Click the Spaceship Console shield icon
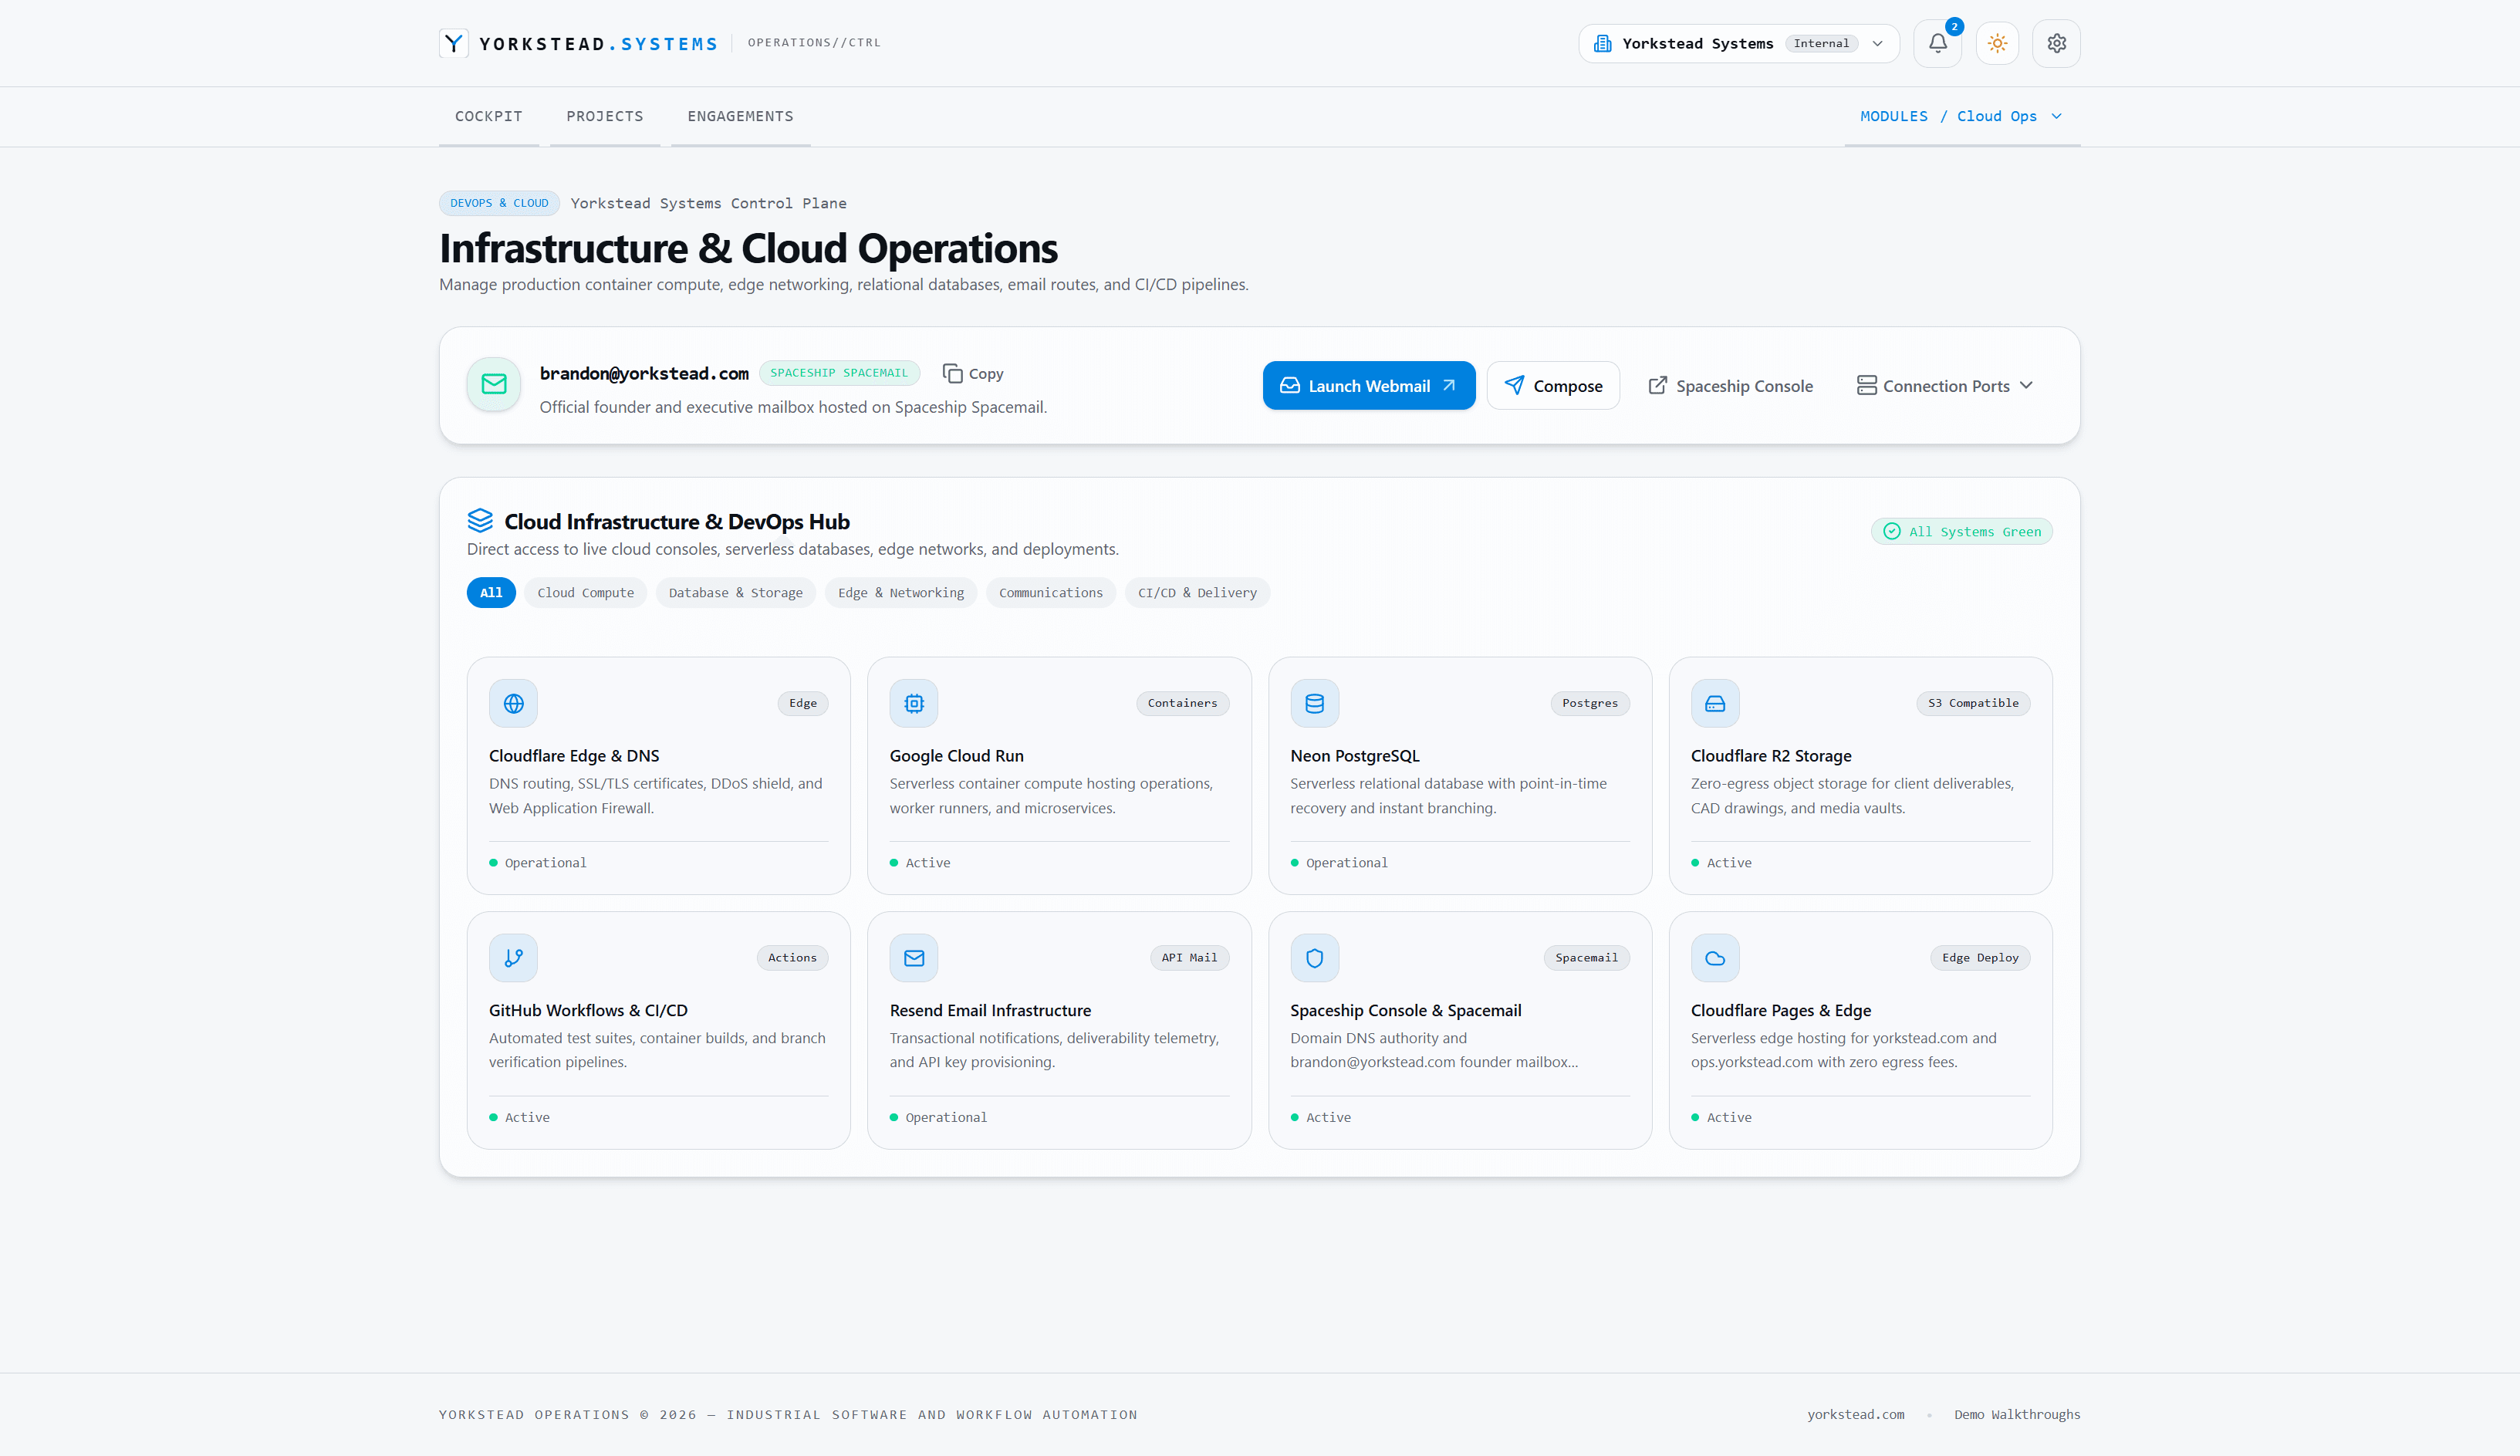 pyautogui.click(x=1315, y=958)
